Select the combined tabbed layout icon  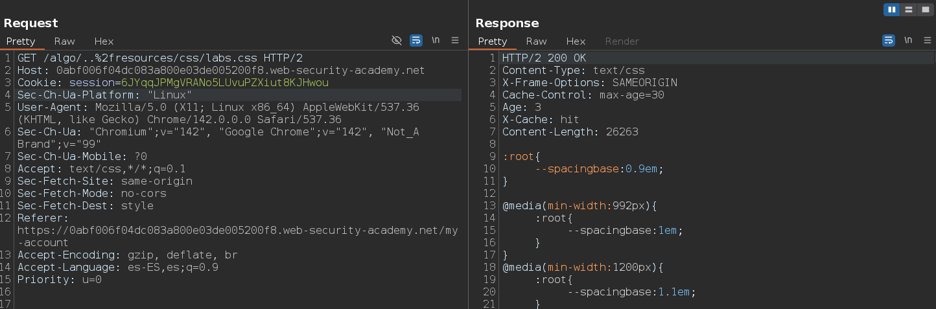coord(924,10)
